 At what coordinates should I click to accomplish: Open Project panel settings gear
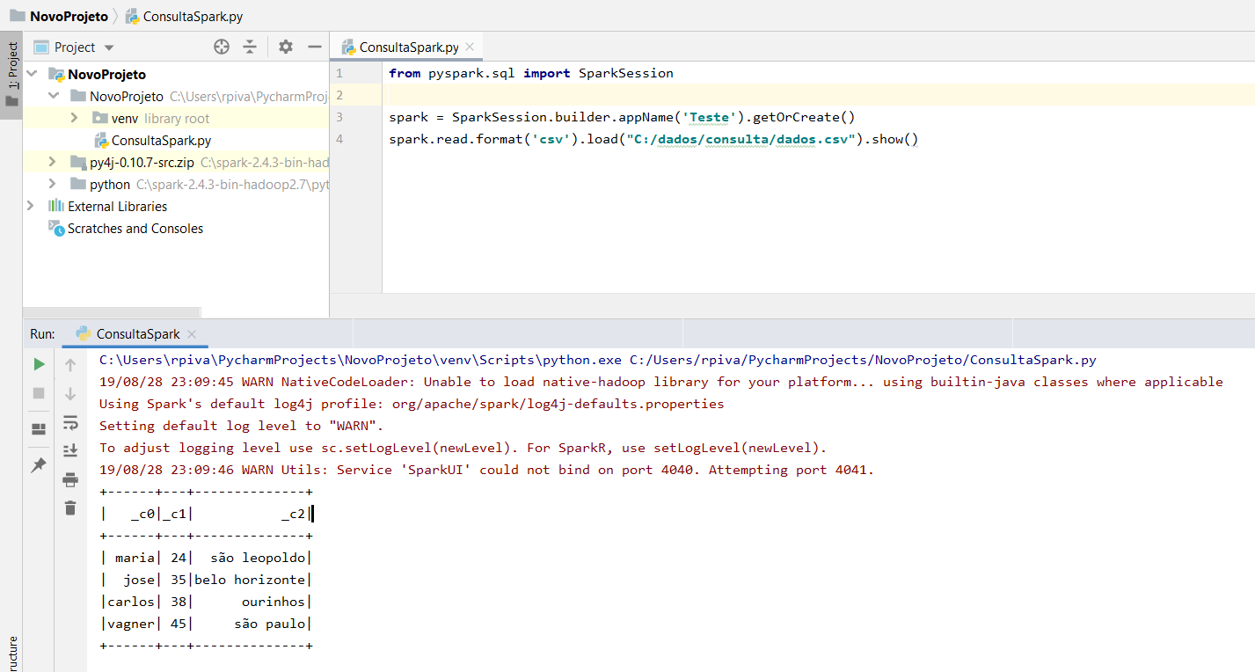point(285,46)
